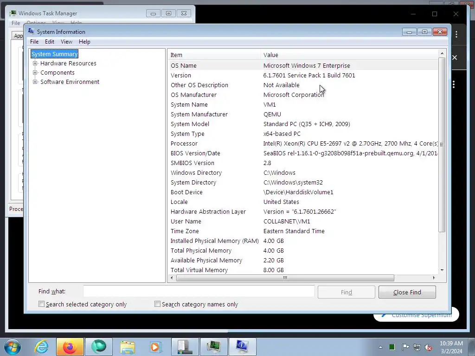Select the Version row

point(303,75)
